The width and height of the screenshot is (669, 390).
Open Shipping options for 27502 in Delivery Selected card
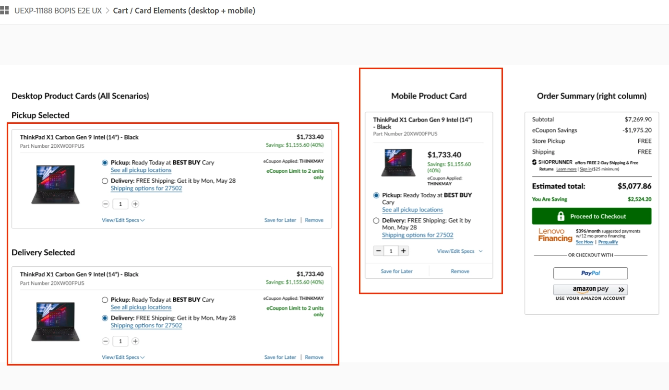coord(146,326)
